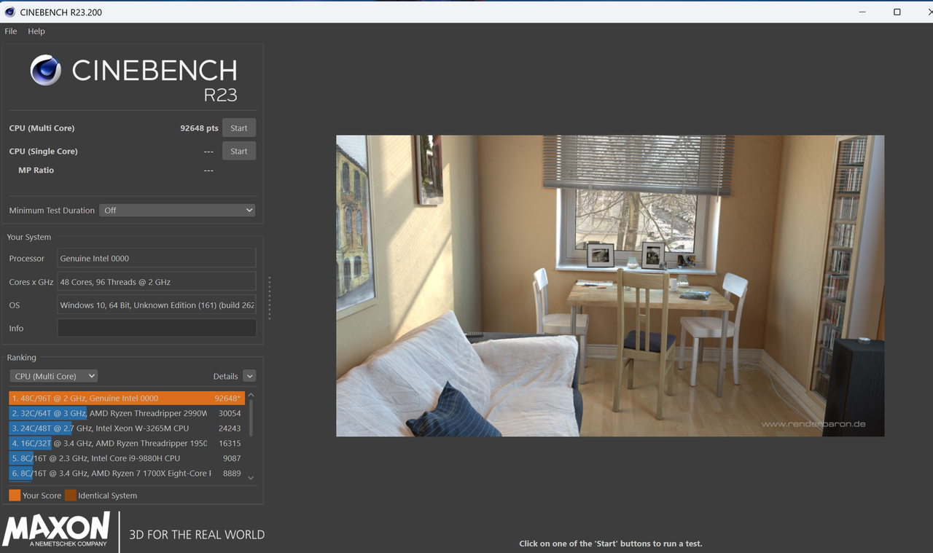Click the brown Identical System legend swatch
The image size is (933, 553).
tap(70, 495)
